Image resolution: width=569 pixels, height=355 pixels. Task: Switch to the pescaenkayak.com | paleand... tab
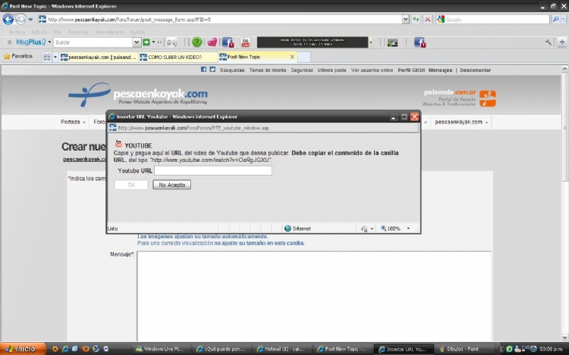tap(99, 57)
